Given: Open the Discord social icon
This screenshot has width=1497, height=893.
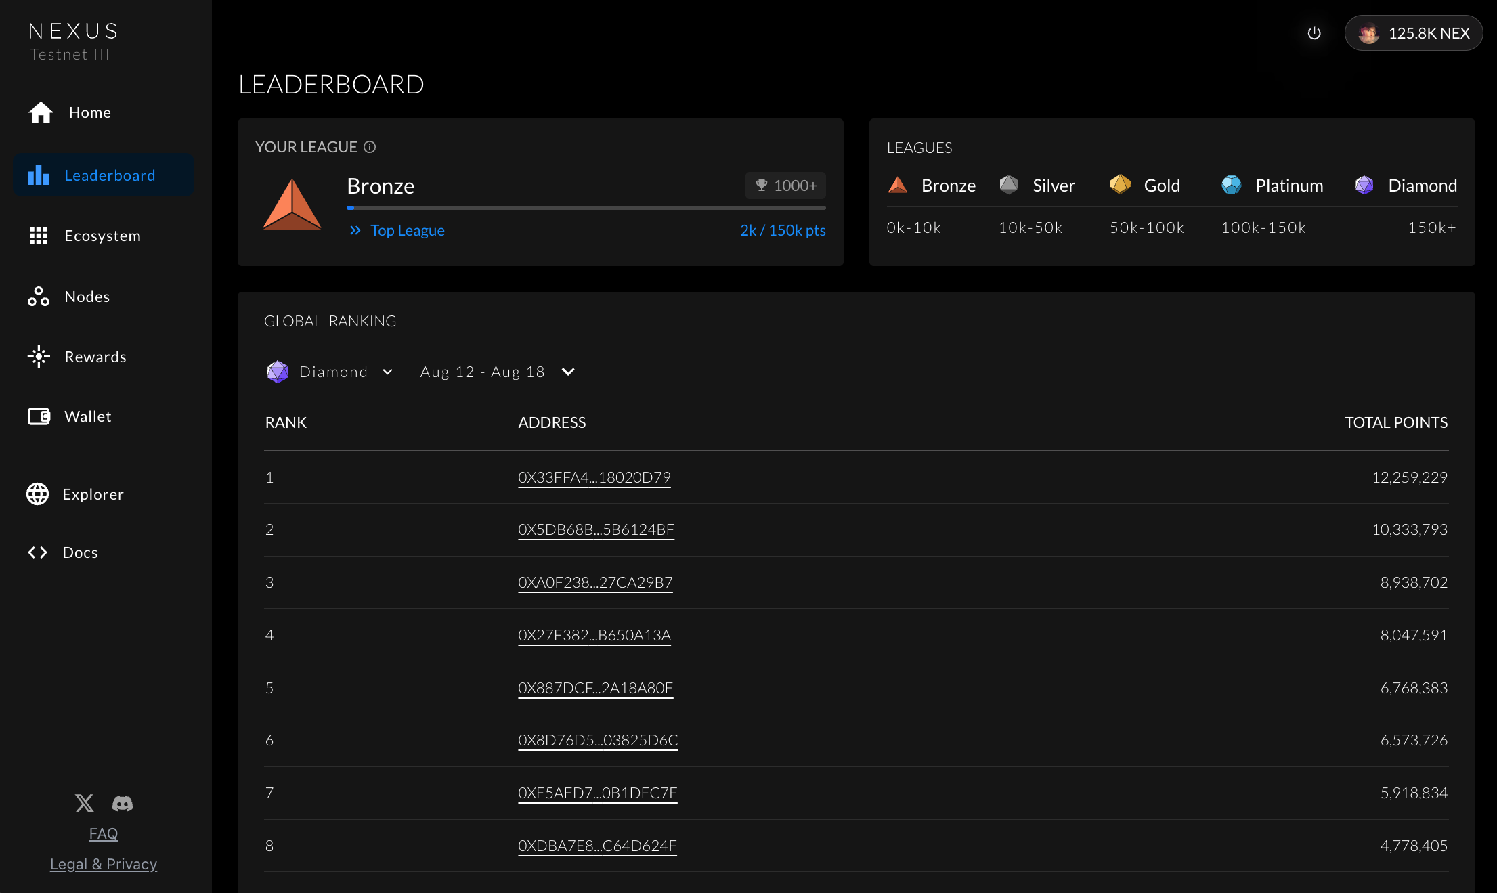Looking at the screenshot, I should (x=123, y=803).
